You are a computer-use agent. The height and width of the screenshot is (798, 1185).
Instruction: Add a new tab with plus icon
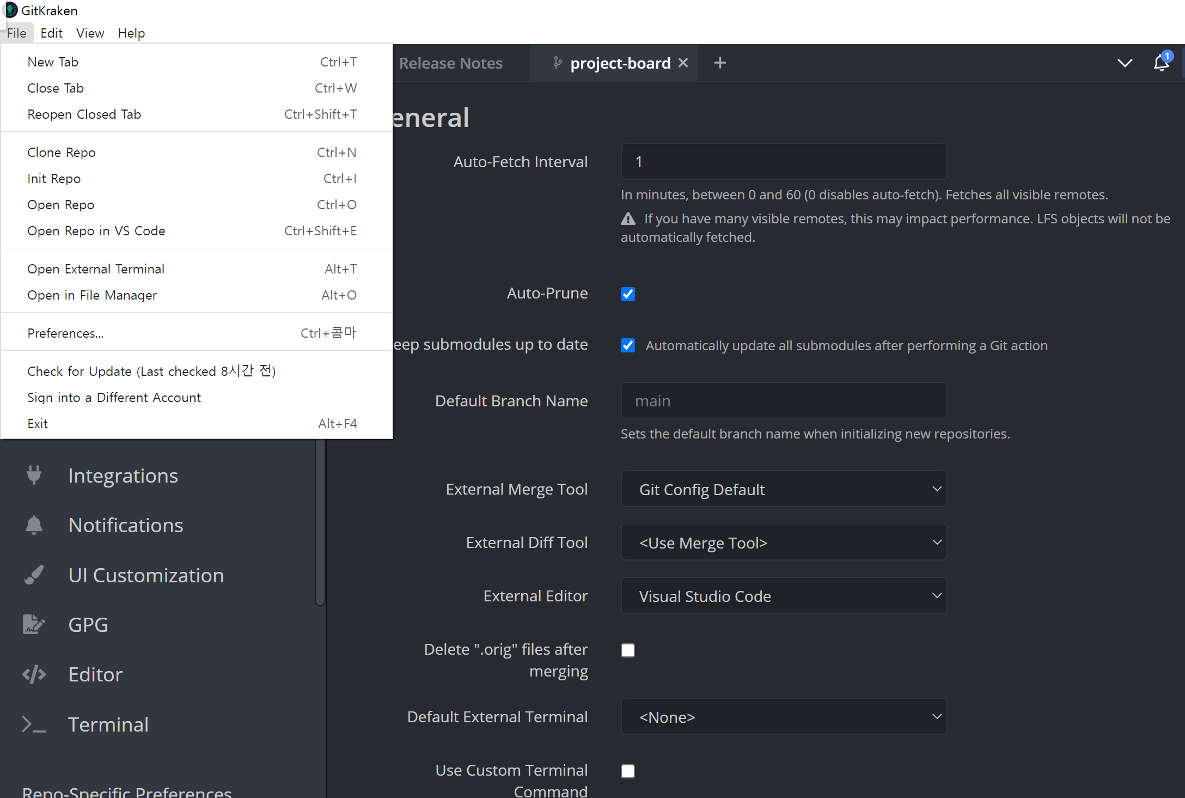[720, 63]
